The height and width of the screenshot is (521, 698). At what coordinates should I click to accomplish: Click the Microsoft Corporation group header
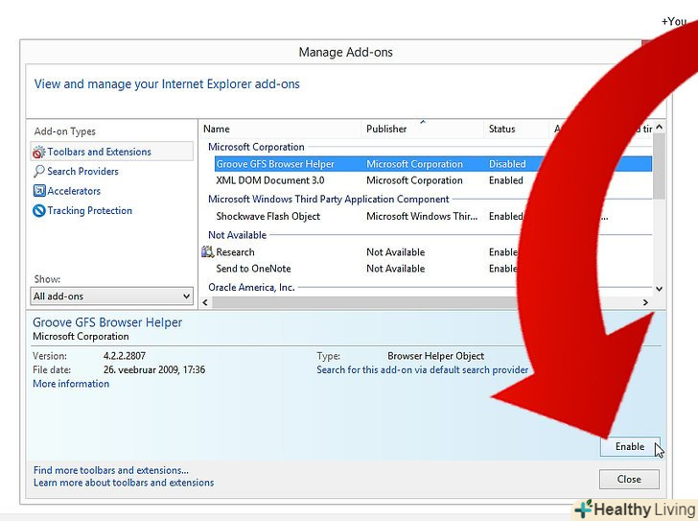256,147
